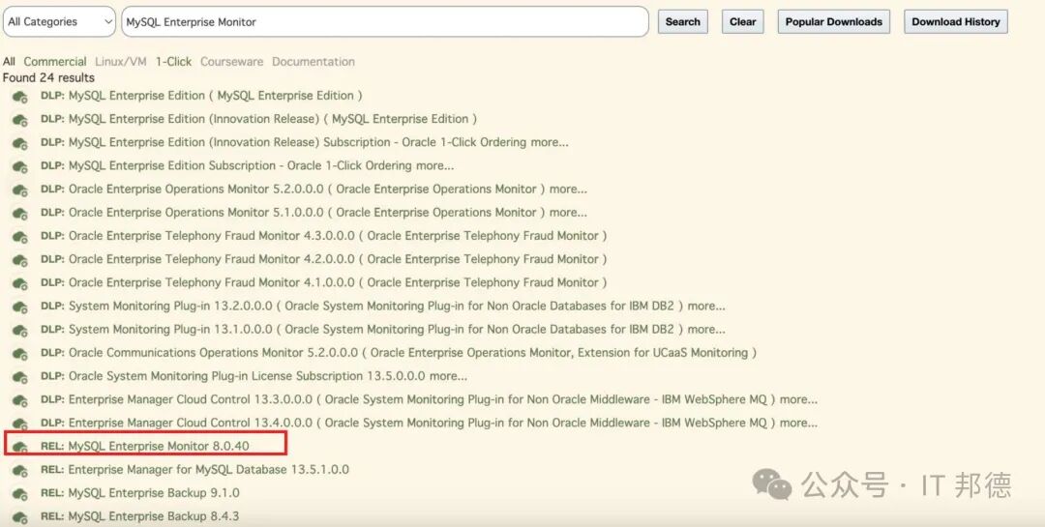Open Oracle Communications Operations Monitor 5.2.0.0.0 link
The height and width of the screenshot is (527, 1045).
399,352
